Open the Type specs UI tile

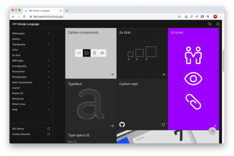tap(91, 137)
